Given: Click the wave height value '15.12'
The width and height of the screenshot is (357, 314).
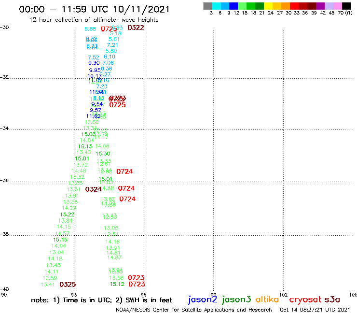Looking at the screenshot, I should click(x=117, y=284).
